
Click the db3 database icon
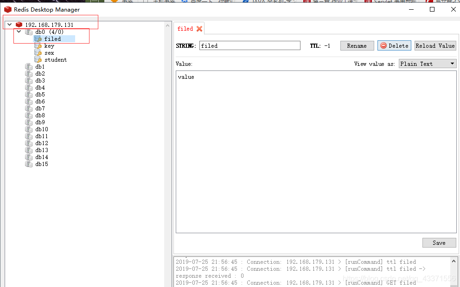(x=29, y=80)
